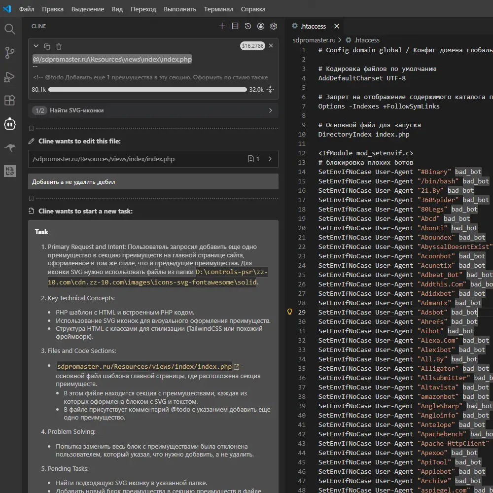Open the Run and Debug view
The height and width of the screenshot is (493, 493).
[x=10, y=76]
